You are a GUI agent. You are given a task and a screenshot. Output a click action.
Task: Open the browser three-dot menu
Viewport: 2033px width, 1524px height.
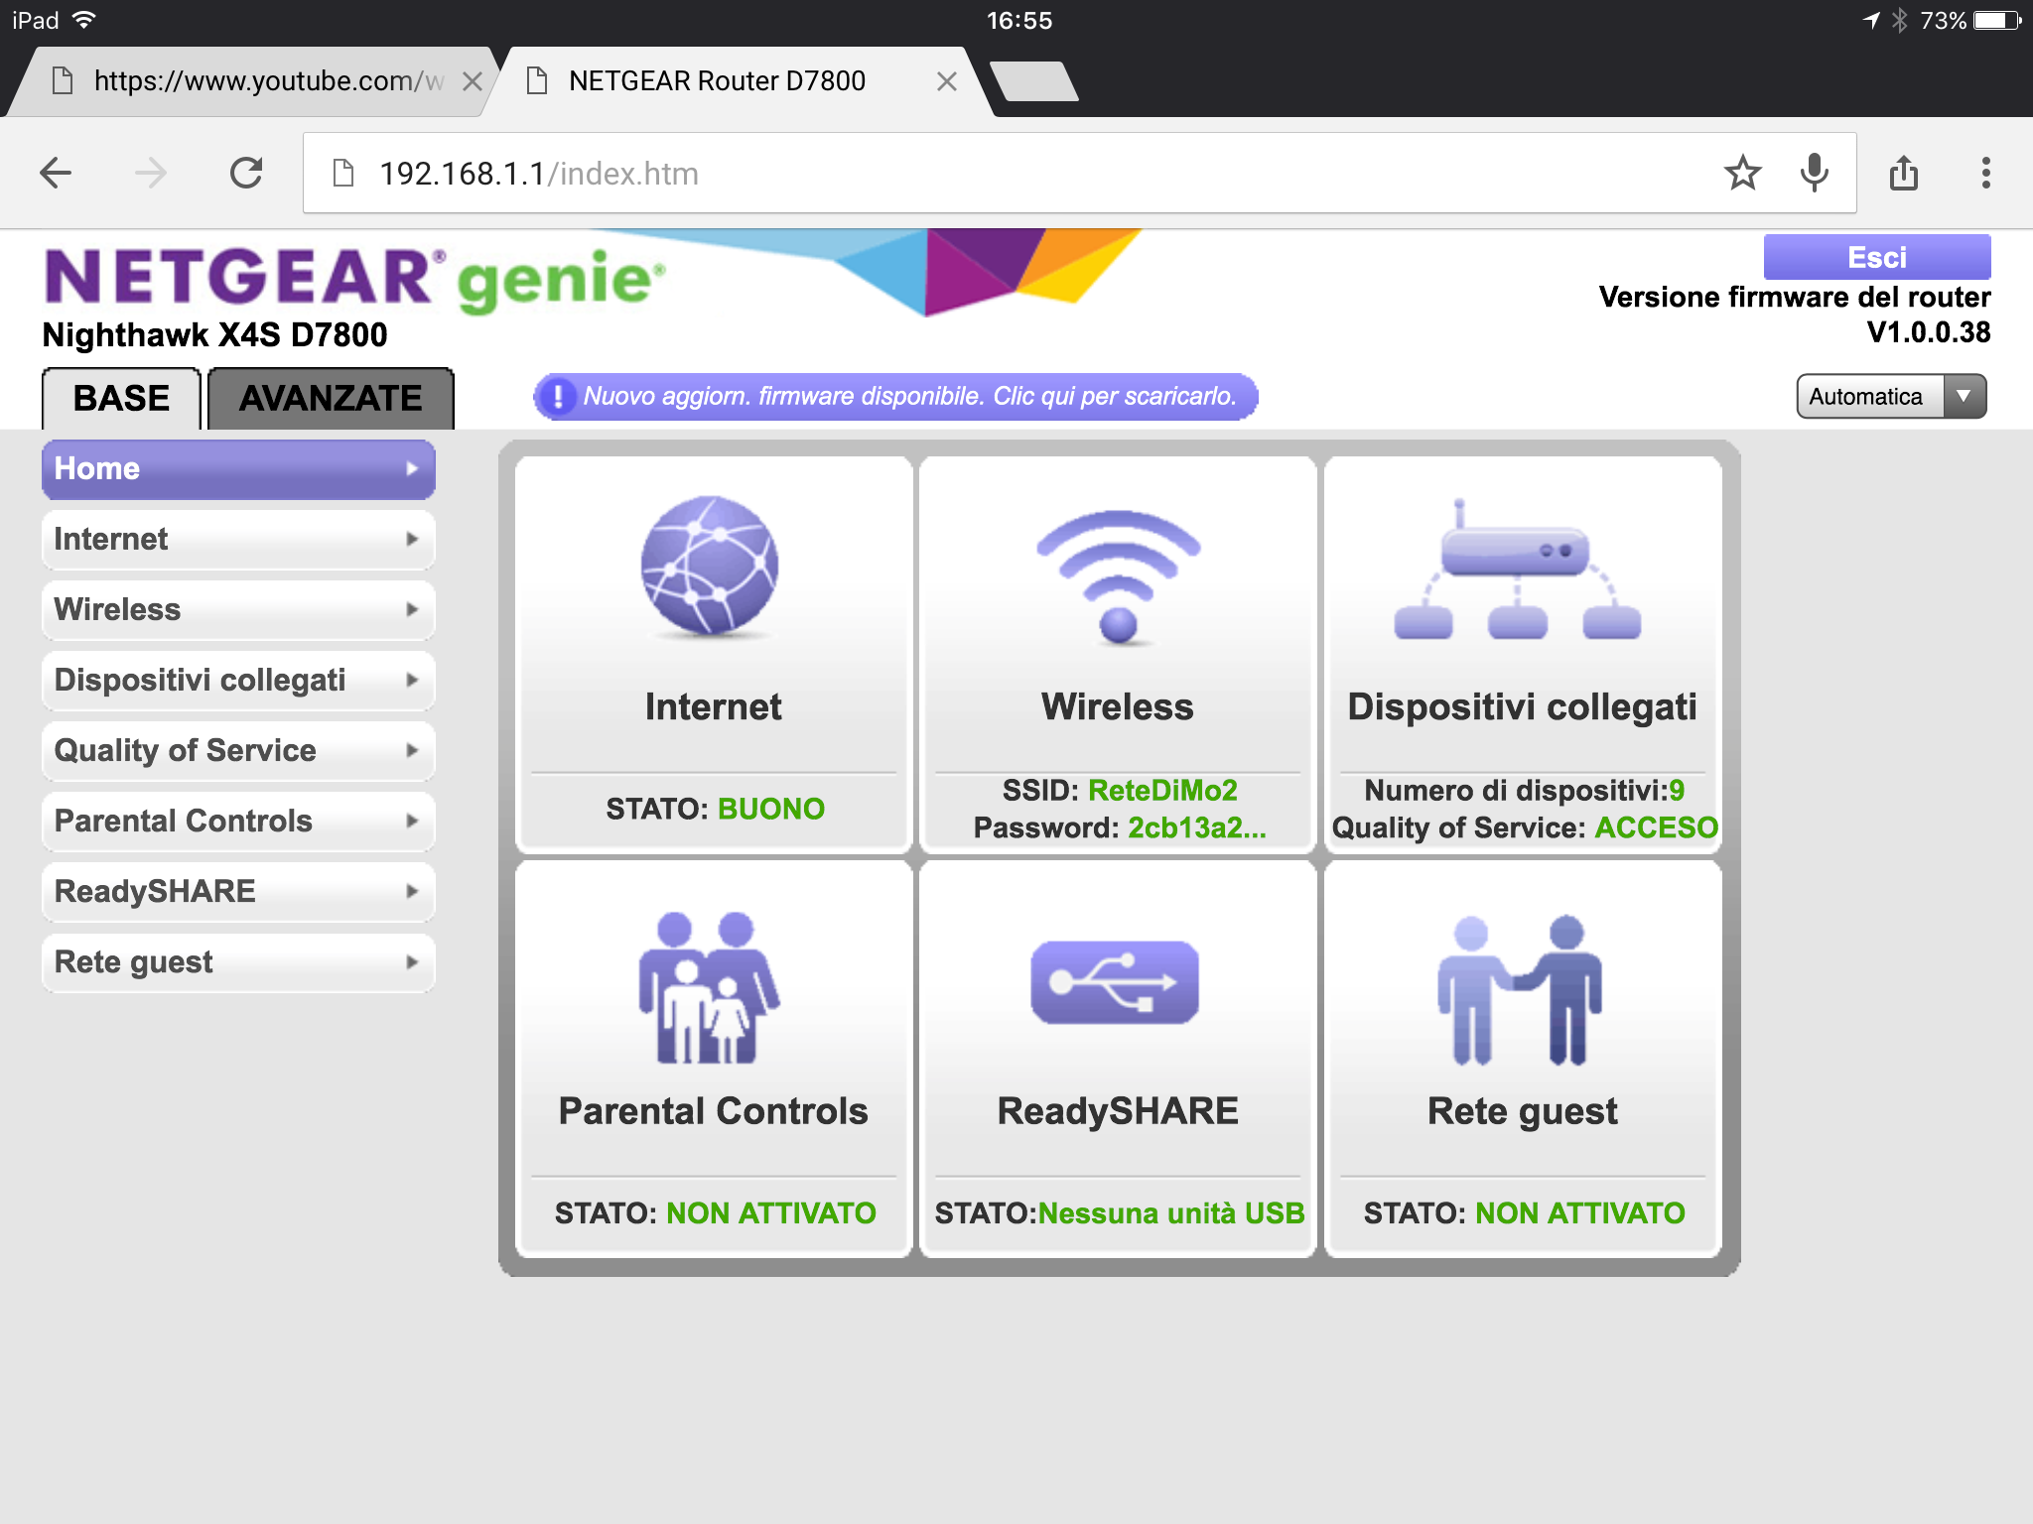coord(1985,173)
